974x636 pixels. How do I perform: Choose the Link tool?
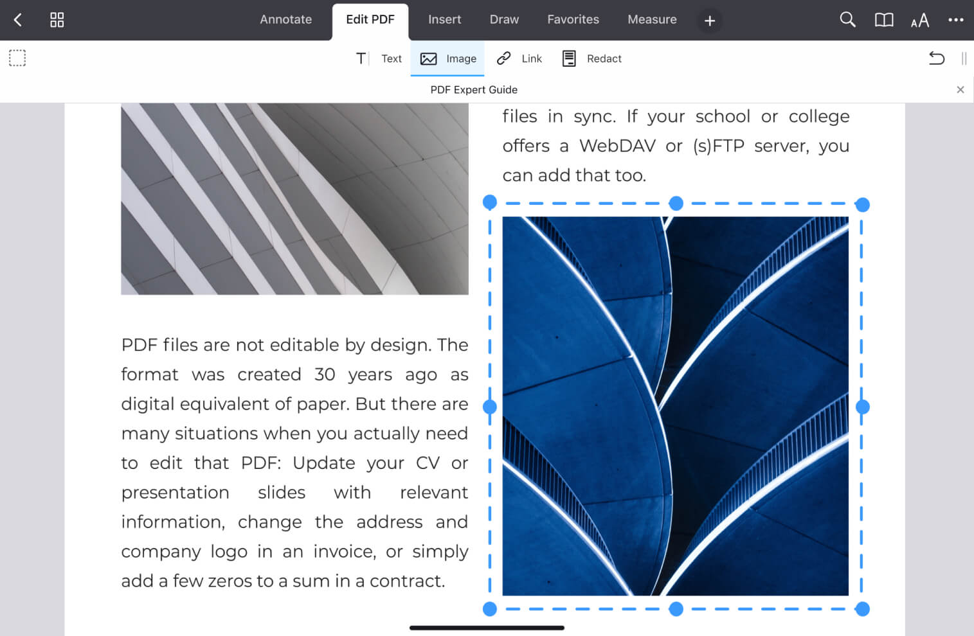(519, 58)
